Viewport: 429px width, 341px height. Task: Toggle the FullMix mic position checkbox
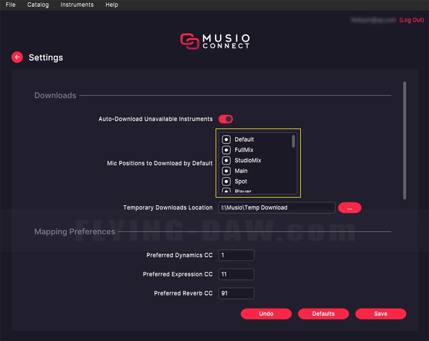tap(226, 150)
